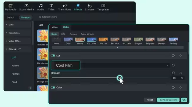192x107 pixels.
Task: Click the Strength slider handle
Action: coord(120,78)
